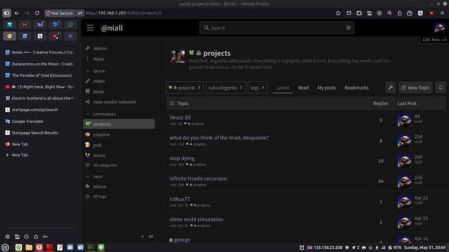This screenshot has width=449, height=252.
Task: Open the Icthus77 topic
Action: 180,199
